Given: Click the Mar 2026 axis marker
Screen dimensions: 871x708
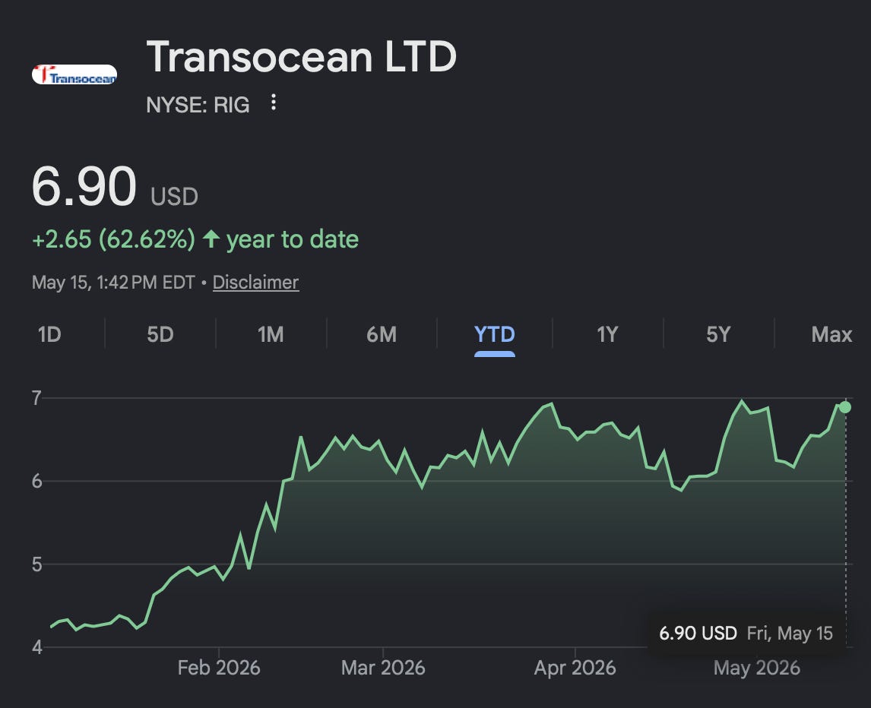Looking at the screenshot, I should pyautogui.click(x=383, y=668).
